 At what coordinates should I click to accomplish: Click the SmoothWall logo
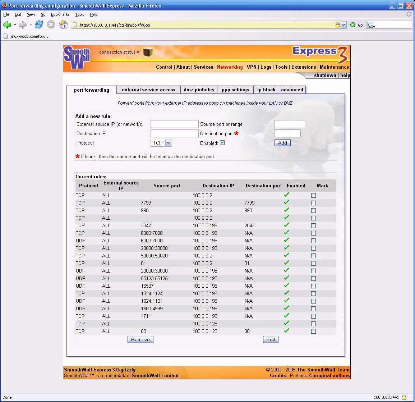click(x=77, y=58)
